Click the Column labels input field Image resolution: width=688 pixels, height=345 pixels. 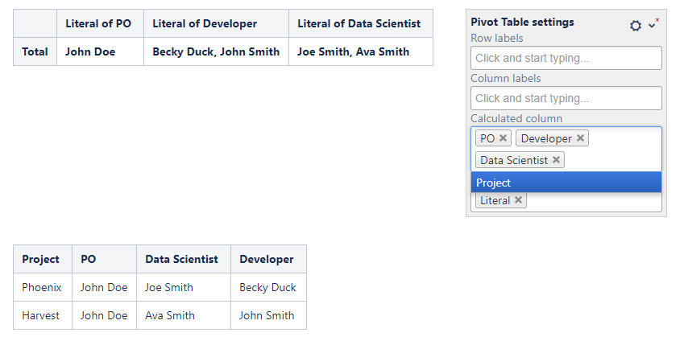point(566,98)
